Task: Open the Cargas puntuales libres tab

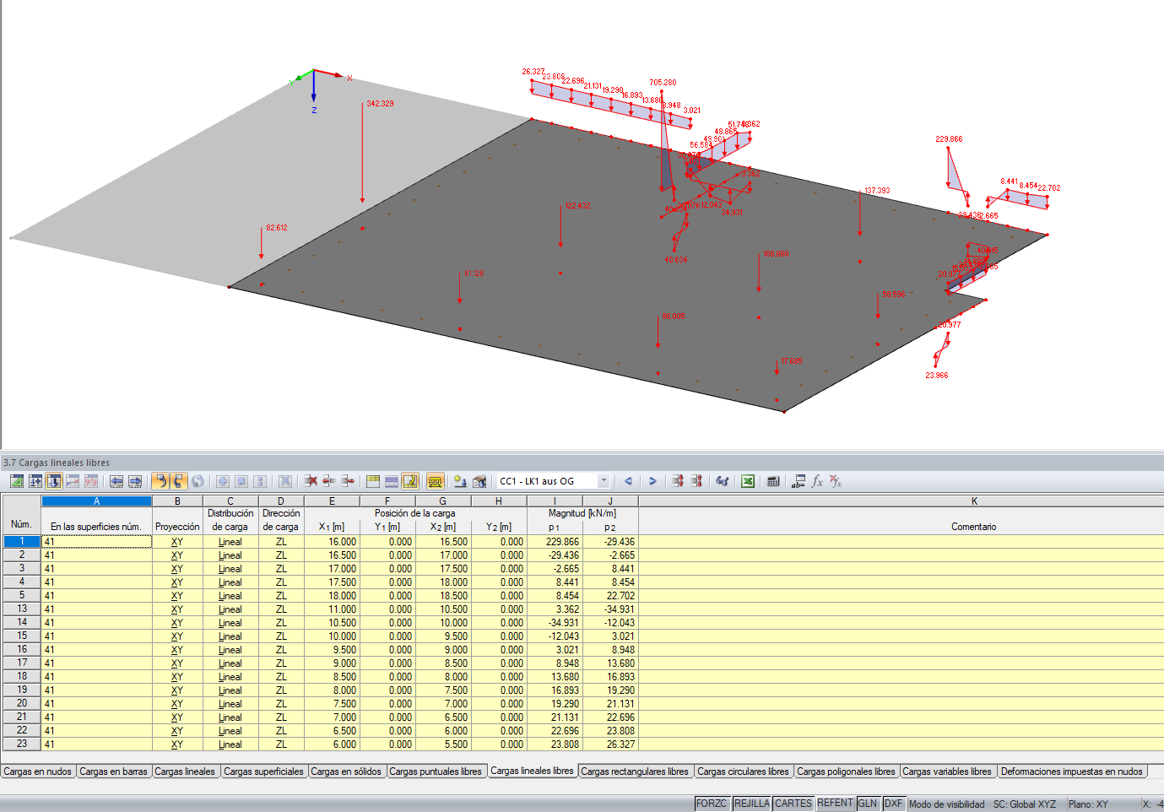Action: [x=436, y=771]
